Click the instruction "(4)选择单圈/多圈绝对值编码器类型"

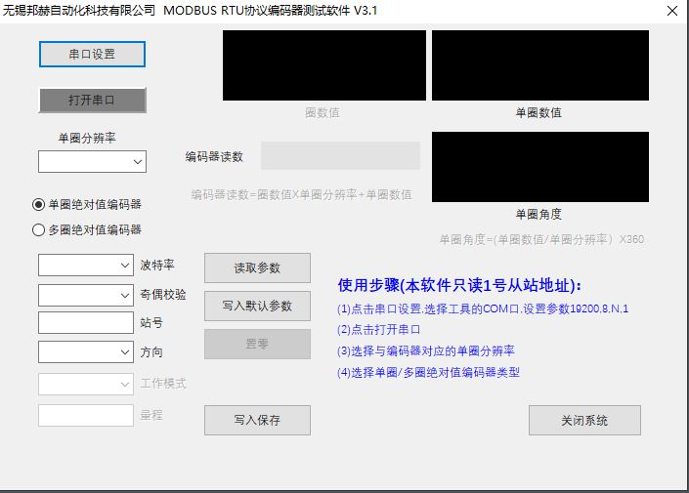[x=428, y=372]
